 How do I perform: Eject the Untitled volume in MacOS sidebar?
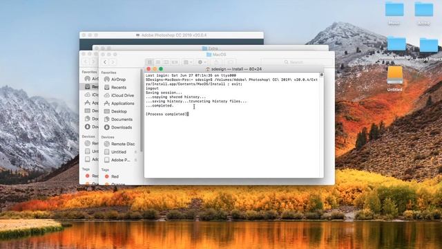point(135,152)
